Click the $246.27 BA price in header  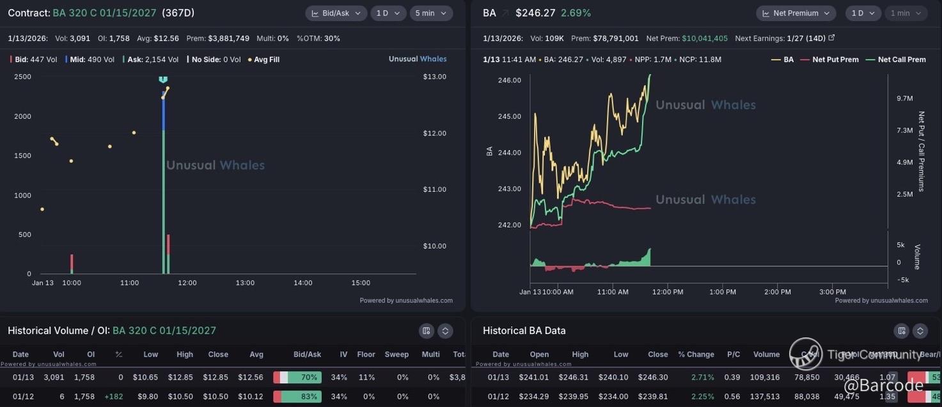[x=535, y=13]
